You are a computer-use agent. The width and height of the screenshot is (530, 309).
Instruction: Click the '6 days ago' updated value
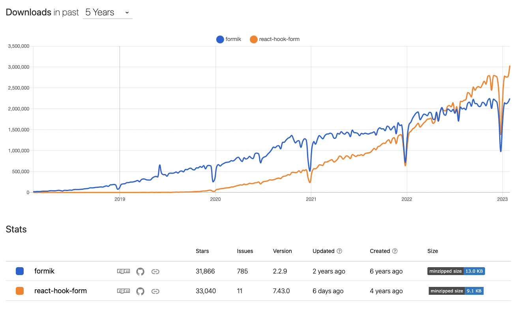(328, 291)
